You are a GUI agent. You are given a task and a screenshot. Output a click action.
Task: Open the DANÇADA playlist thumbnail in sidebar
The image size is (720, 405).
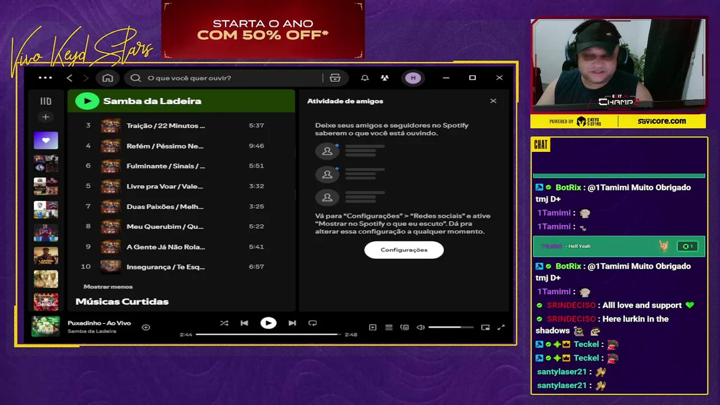[x=46, y=302]
